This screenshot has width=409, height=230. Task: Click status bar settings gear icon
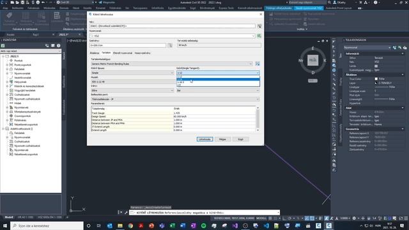coord(354,218)
